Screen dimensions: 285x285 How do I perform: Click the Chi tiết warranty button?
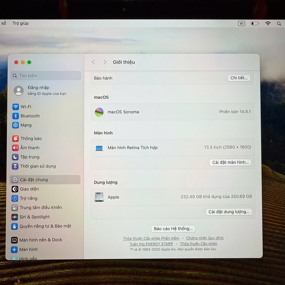pos(239,78)
